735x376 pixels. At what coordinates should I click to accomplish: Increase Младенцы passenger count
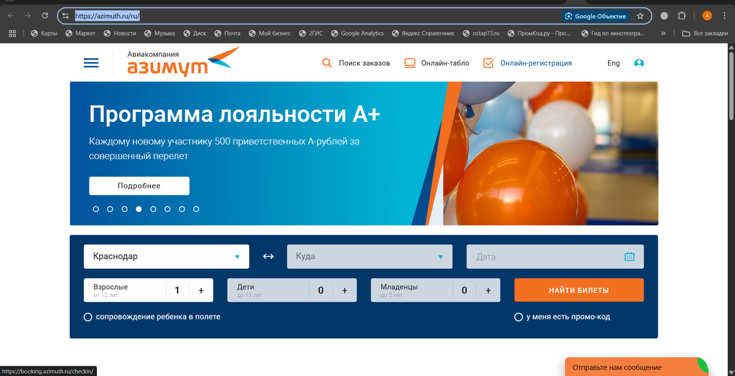pos(488,290)
